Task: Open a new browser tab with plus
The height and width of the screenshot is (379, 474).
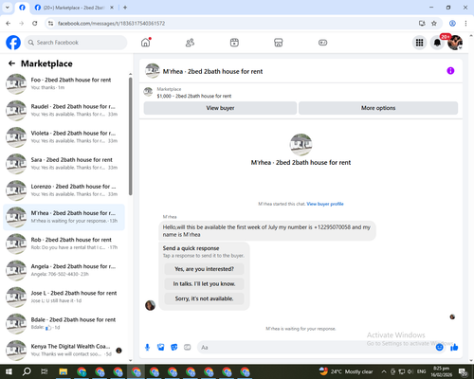Action: click(x=125, y=8)
